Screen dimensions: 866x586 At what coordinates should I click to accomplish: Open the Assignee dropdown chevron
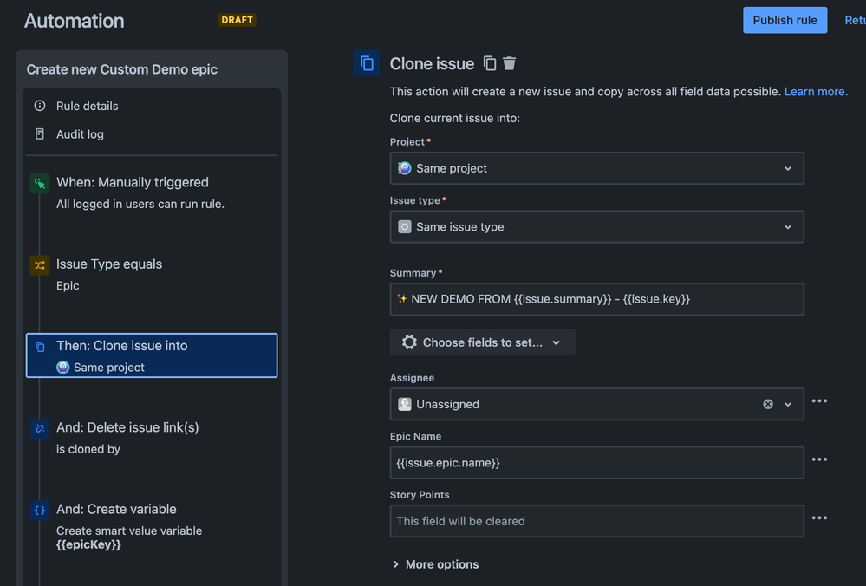tap(788, 404)
